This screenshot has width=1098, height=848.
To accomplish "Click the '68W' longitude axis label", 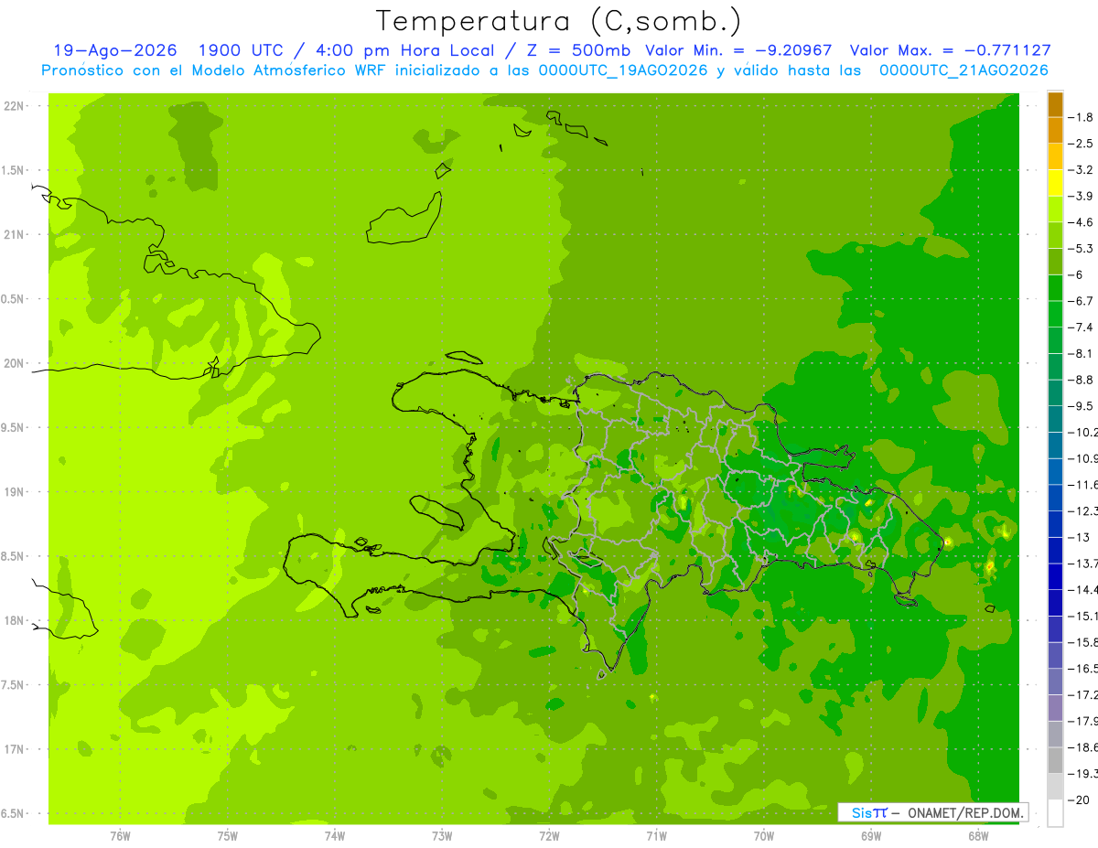I will [977, 836].
